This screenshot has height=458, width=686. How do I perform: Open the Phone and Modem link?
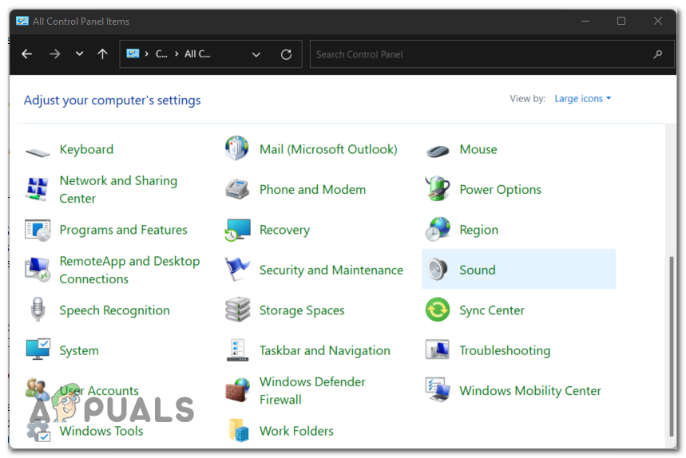[312, 190]
